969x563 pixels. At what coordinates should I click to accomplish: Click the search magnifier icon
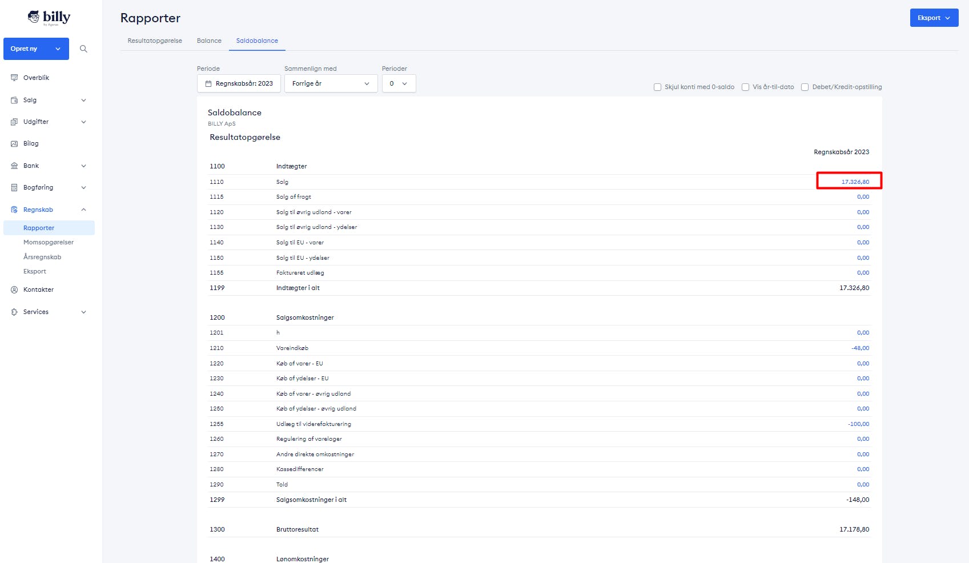click(83, 49)
